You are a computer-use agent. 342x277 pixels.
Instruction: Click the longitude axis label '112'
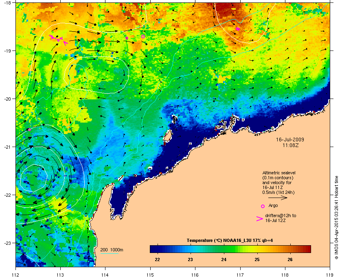pos(16,275)
